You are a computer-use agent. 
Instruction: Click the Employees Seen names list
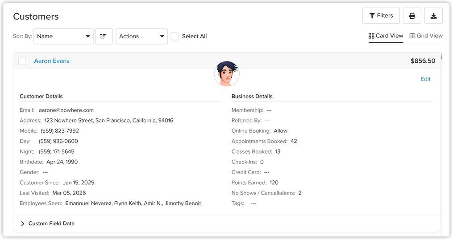pos(133,203)
